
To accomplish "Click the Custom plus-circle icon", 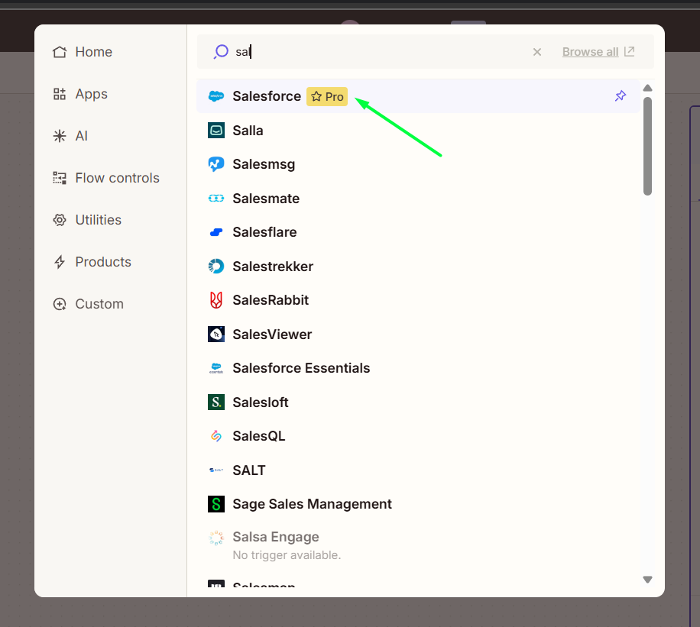I will click(x=60, y=304).
